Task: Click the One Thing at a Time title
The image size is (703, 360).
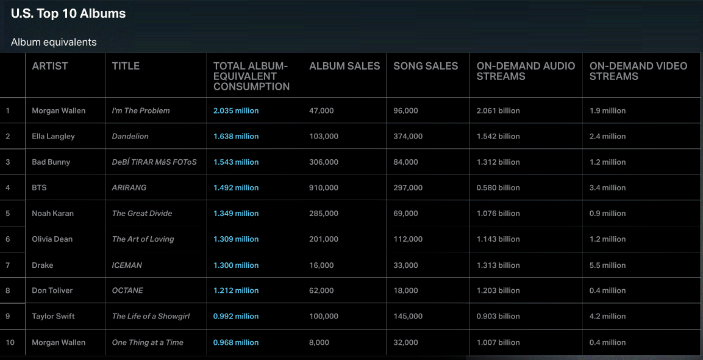Action: pos(148,342)
